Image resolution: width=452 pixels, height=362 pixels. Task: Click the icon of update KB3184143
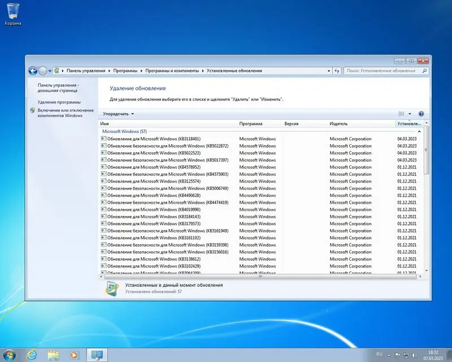coord(103,217)
